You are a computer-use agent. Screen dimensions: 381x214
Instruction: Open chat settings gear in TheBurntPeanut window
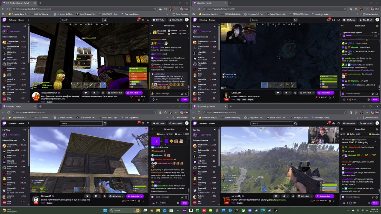tap(178, 100)
